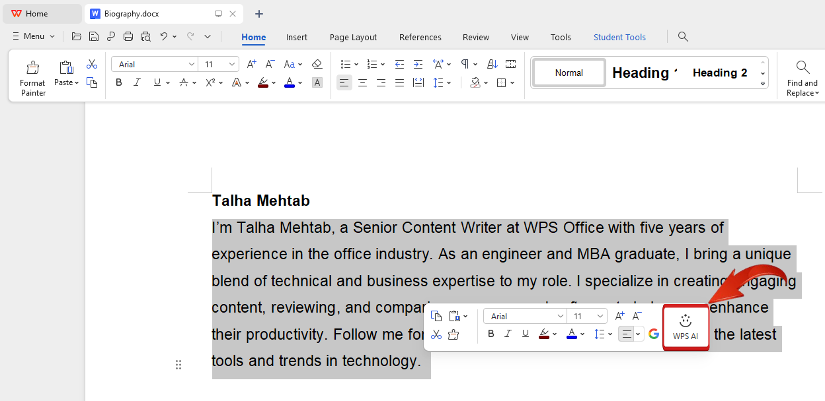
Task: Click the ribbon Cut scissors icon
Action: (92, 64)
